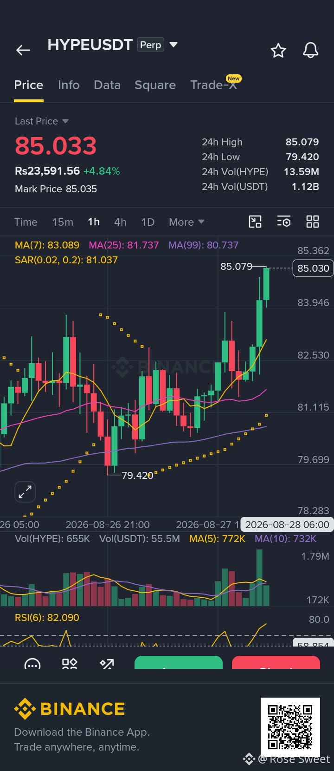Tap the volume MA(5): 772K label

217,539
